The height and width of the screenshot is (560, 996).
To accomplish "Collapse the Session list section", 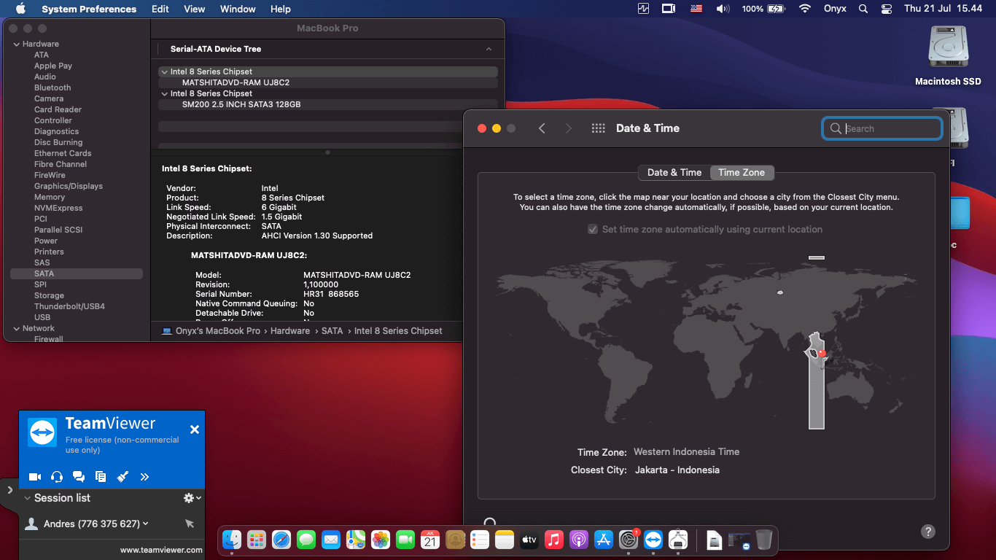I will pos(27,498).
